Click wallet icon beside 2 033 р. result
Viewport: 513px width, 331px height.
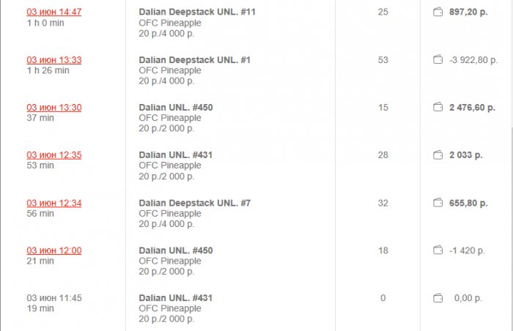point(438,155)
